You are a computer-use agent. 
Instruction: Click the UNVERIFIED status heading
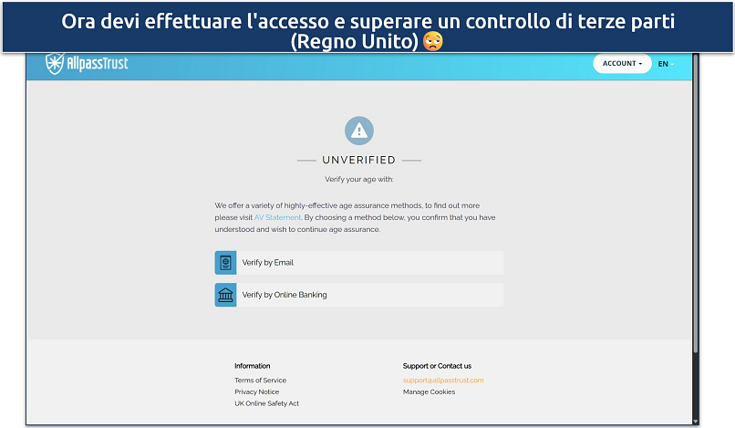pyautogui.click(x=359, y=161)
